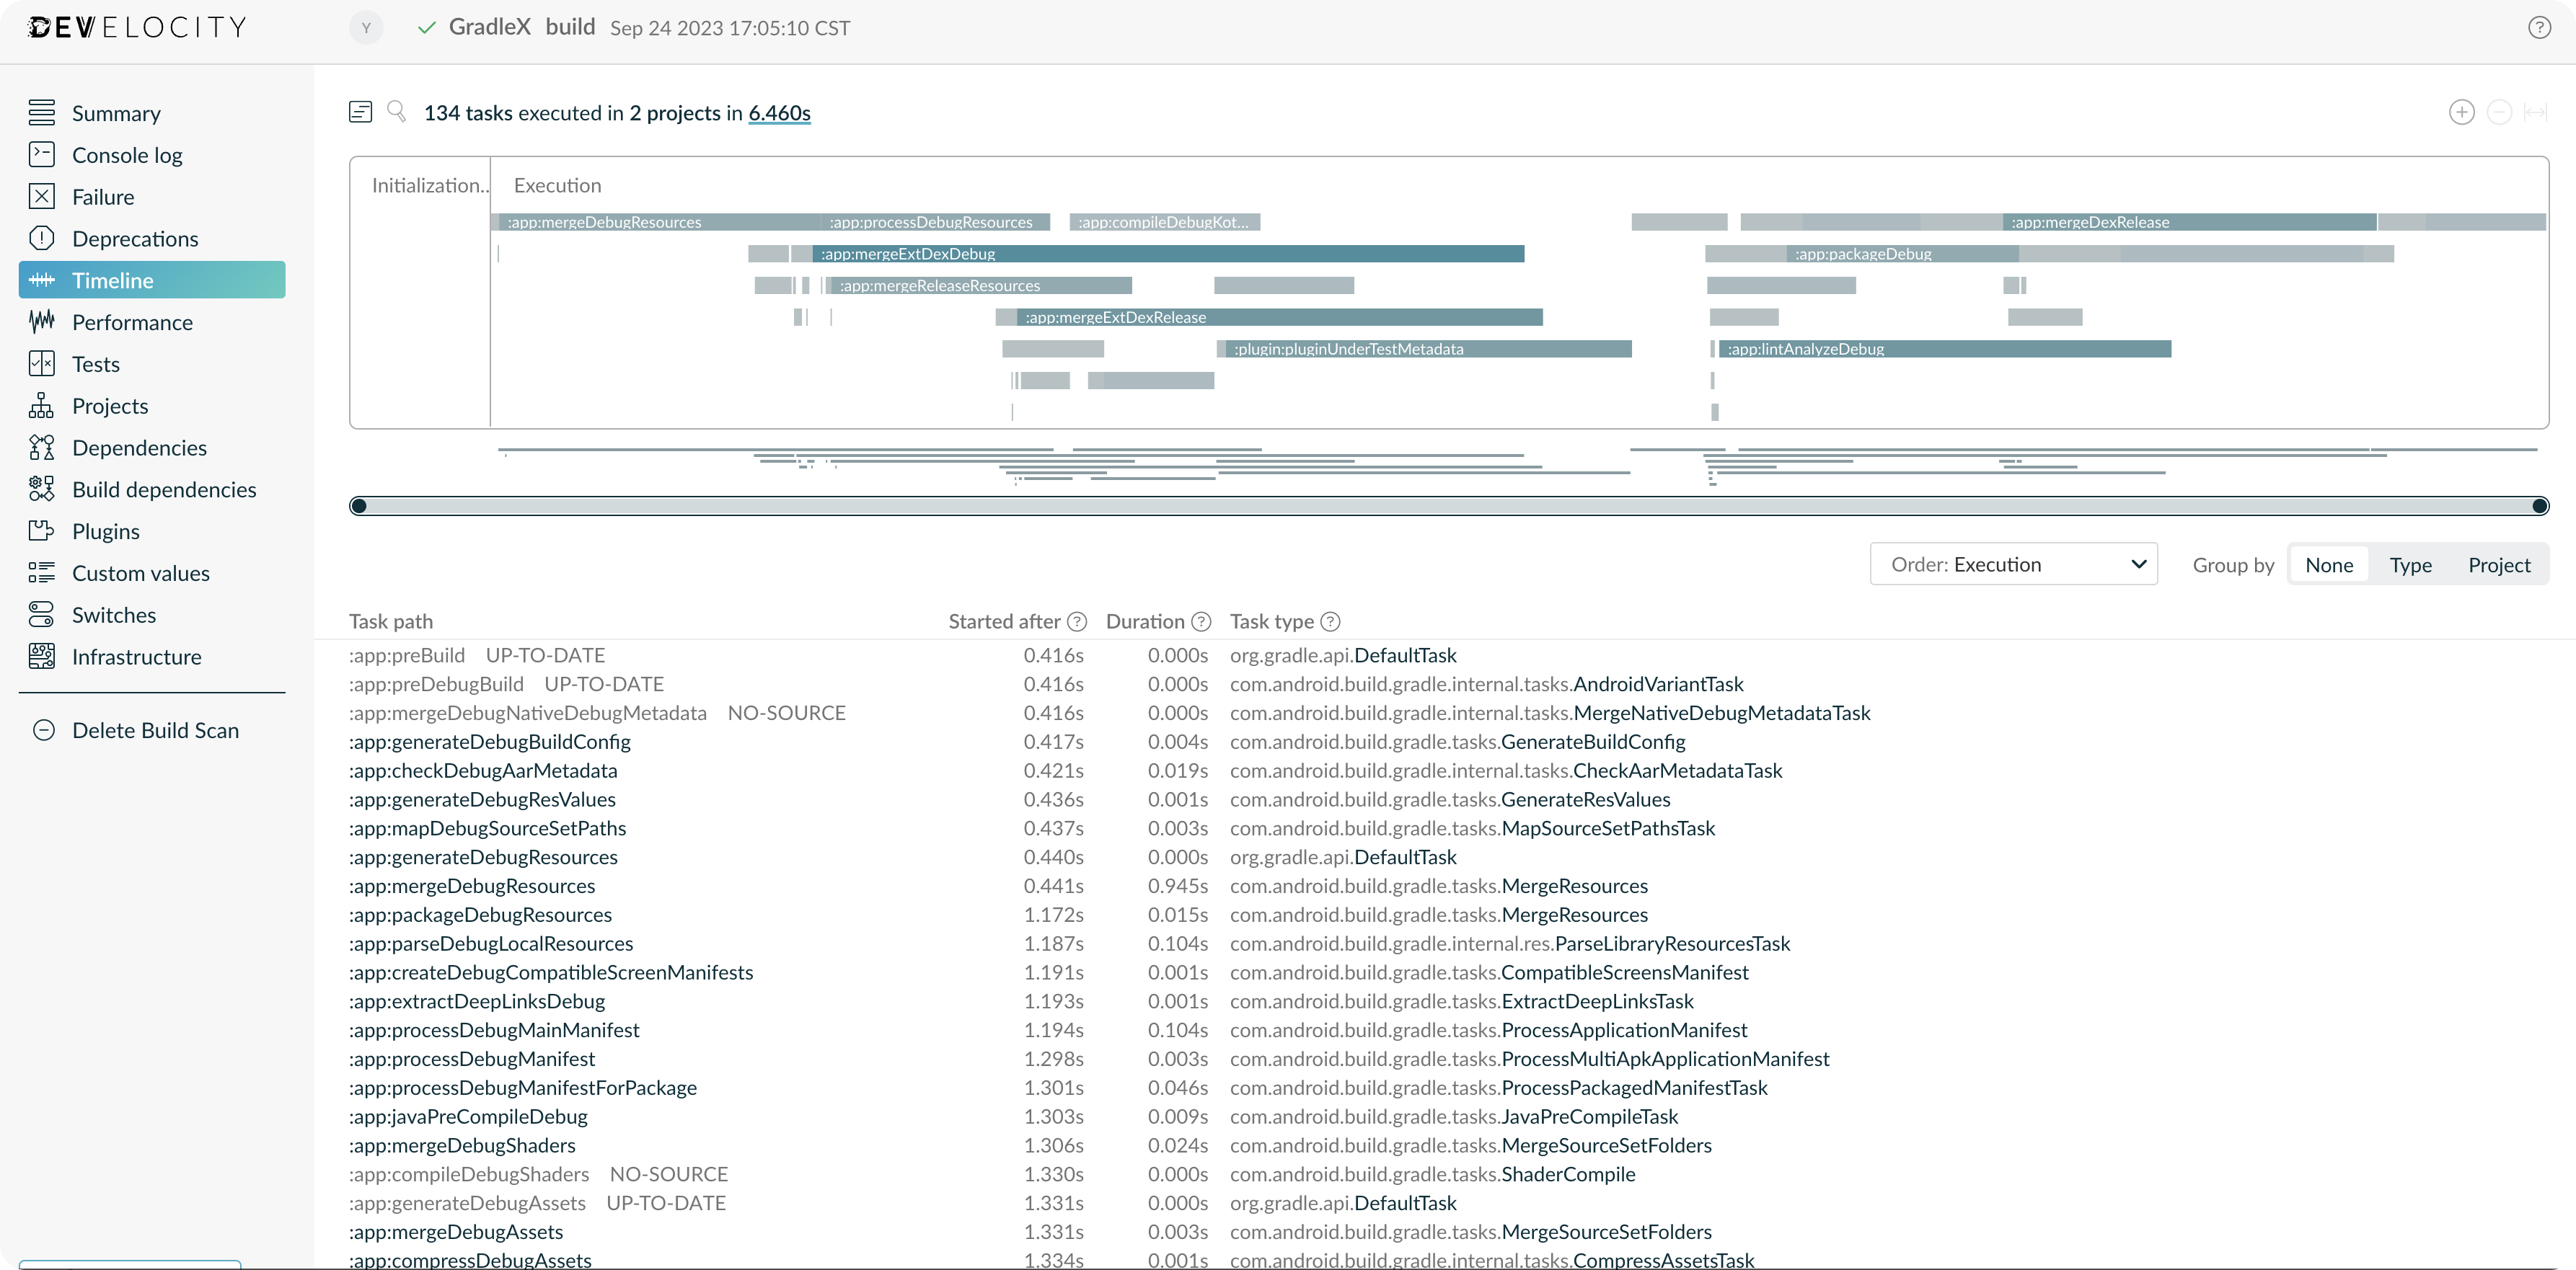
Task: Click the zoom in plus icon
Action: 2461,112
